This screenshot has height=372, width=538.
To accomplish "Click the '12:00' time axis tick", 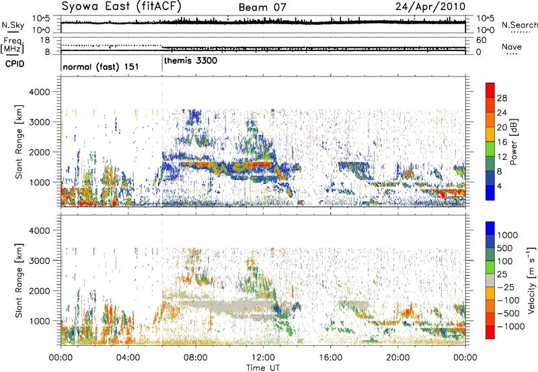I will click(x=263, y=358).
